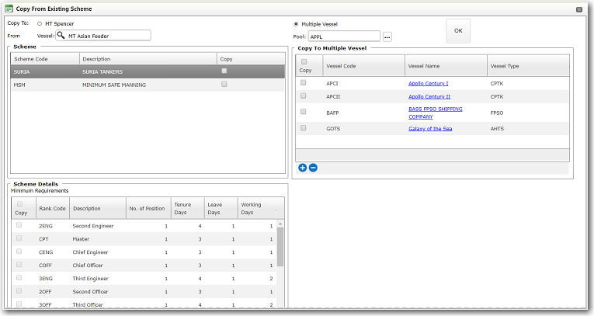
Task: Click the blue plus add-vessel icon
Action: [x=302, y=168]
